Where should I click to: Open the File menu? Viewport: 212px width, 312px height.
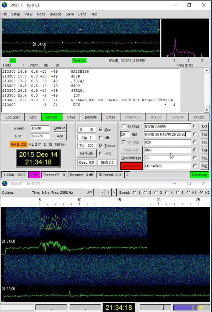click(x=4, y=14)
